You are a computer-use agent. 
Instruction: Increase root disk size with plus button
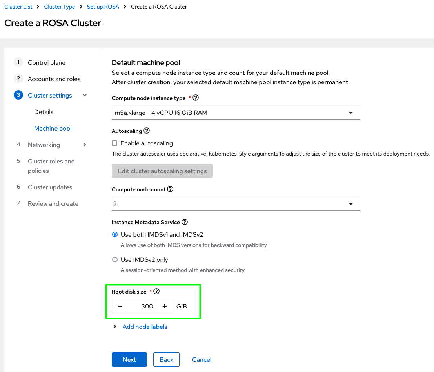(165, 306)
